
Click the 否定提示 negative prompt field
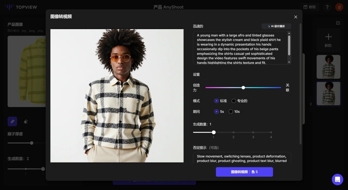tap(241, 158)
